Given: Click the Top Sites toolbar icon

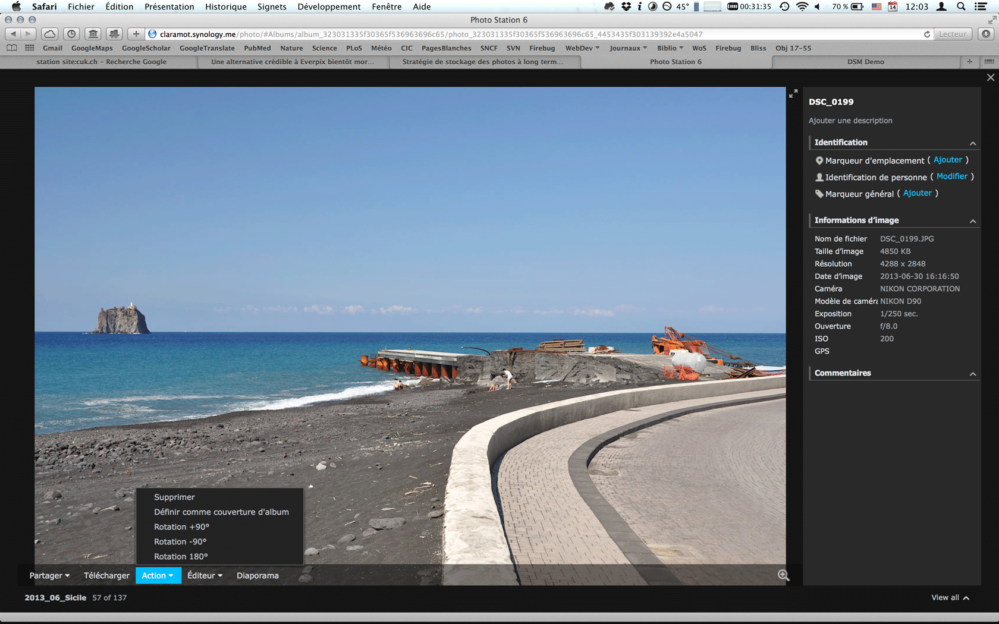Looking at the screenshot, I should click(93, 34).
